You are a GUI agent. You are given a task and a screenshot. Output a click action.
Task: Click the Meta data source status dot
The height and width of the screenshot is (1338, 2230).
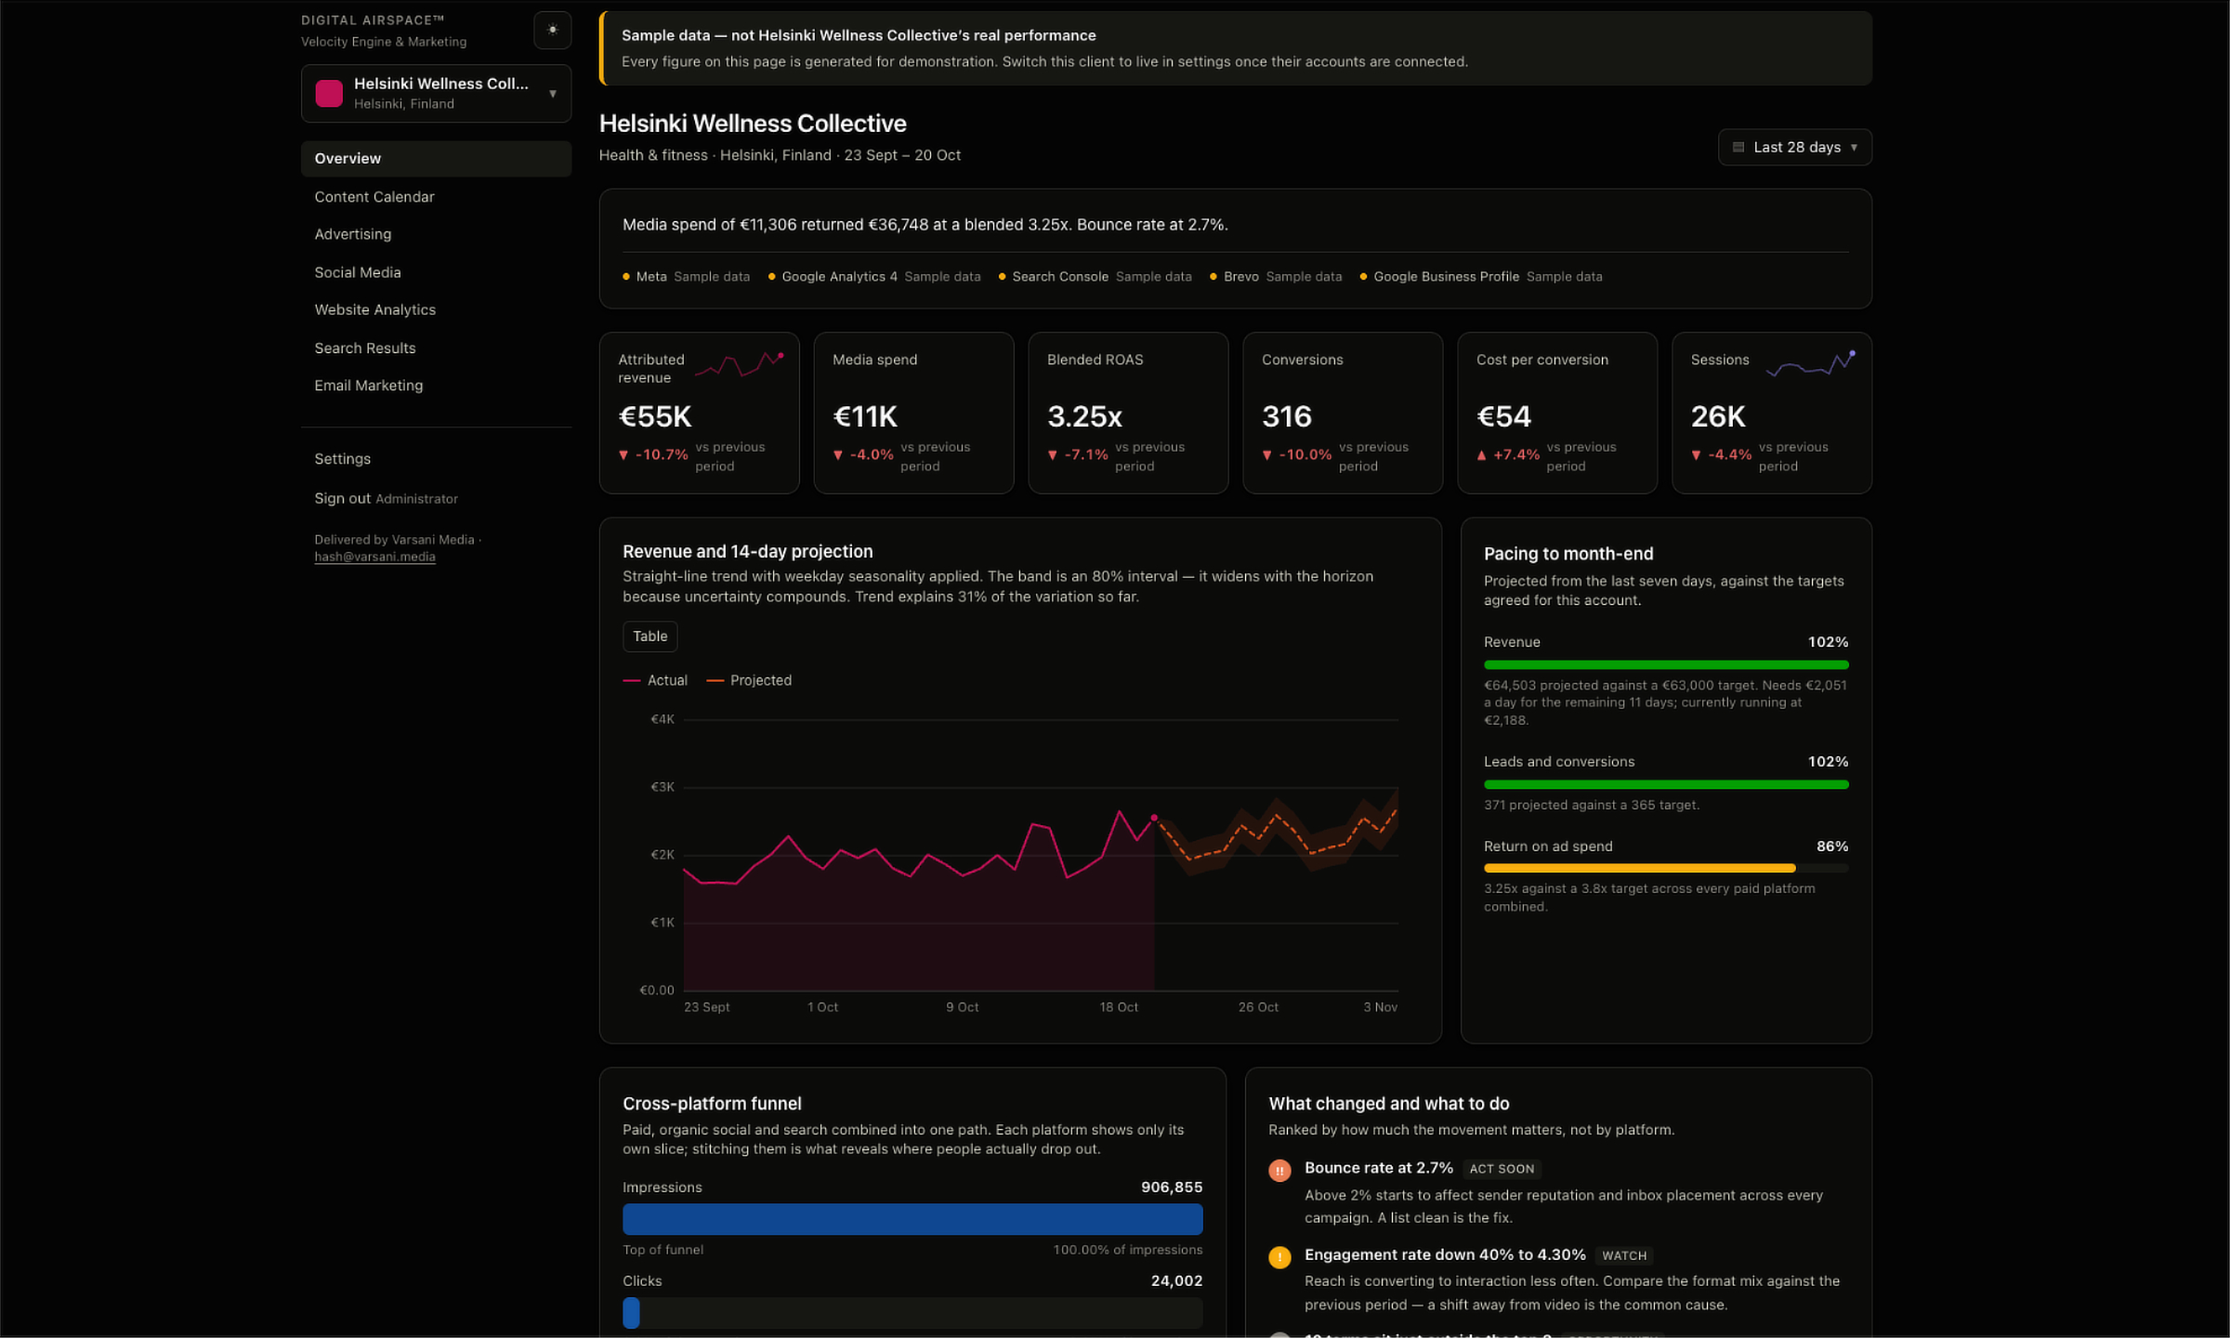tap(626, 277)
